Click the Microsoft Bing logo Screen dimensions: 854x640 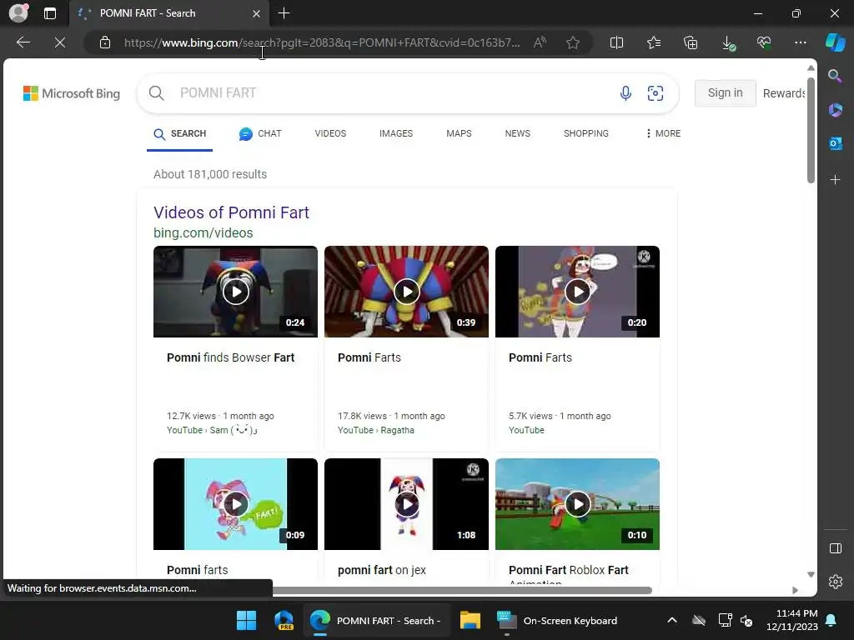click(x=72, y=93)
